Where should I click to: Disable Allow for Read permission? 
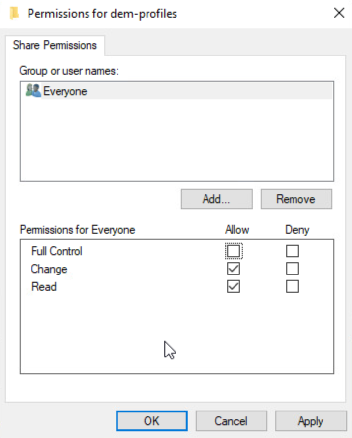[x=234, y=287]
